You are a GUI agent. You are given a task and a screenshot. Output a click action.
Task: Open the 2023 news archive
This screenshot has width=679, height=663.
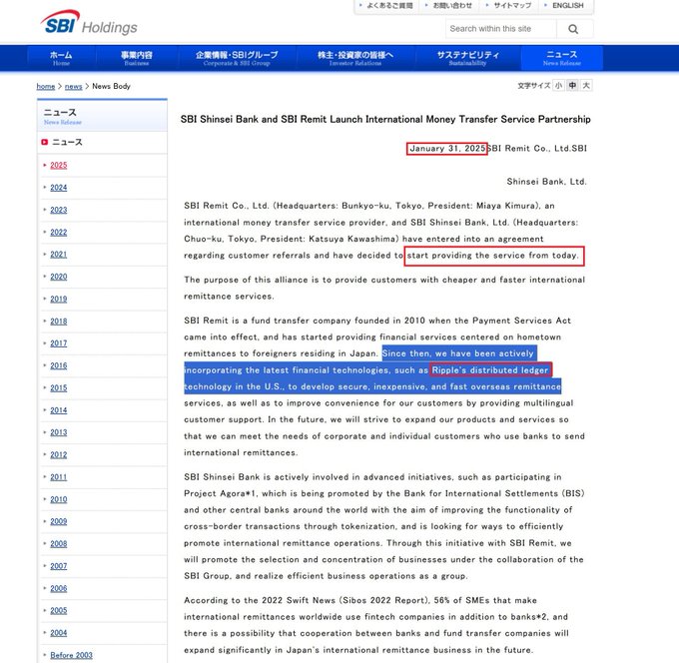point(59,210)
